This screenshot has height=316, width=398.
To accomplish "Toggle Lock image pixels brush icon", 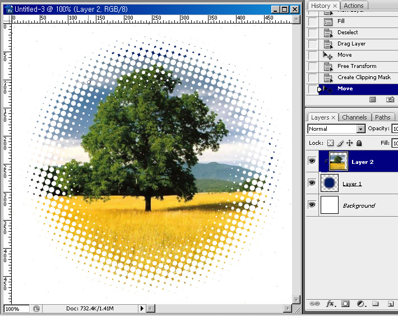I will 340,143.
